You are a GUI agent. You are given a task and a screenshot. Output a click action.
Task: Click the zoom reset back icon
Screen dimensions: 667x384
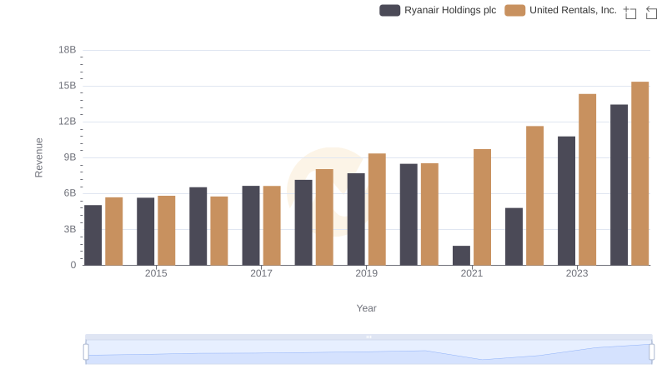pyautogui.click(x=651, y=12)
